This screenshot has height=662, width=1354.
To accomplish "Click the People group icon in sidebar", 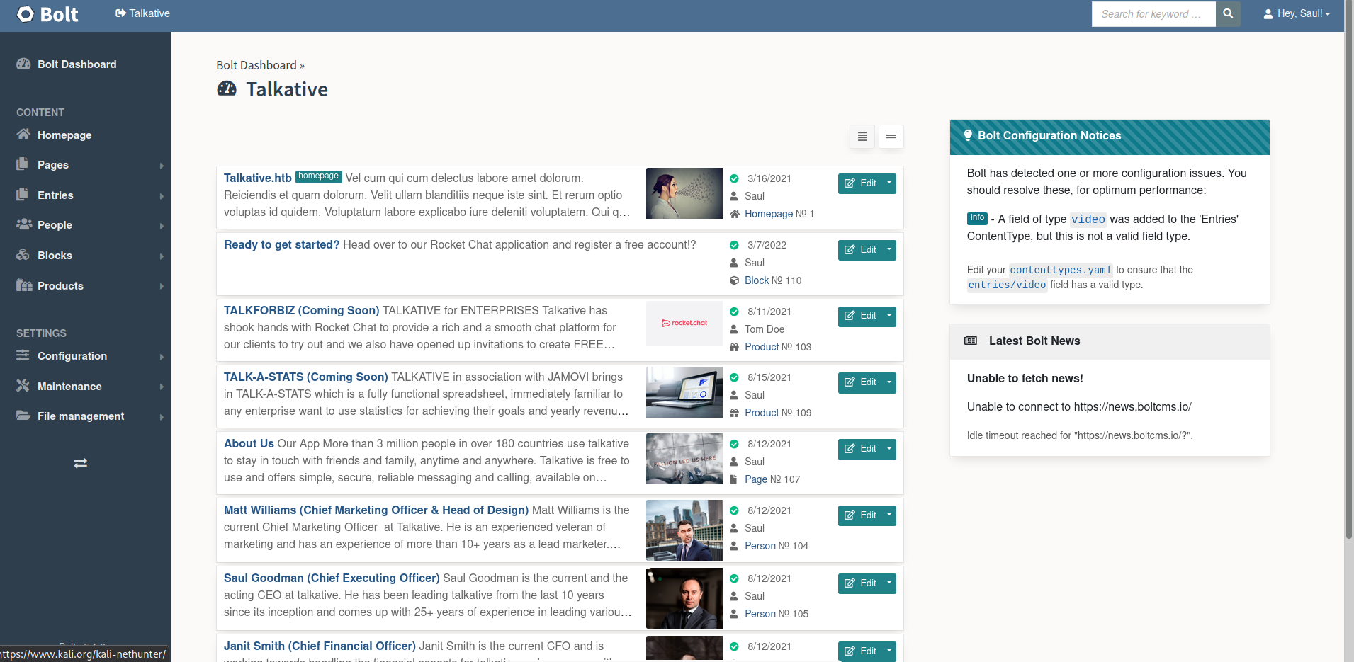I will point(24,224).
